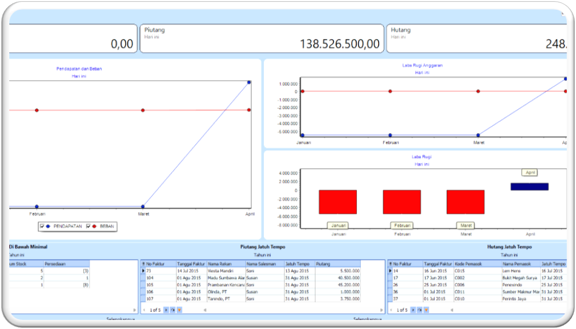Image resolution: width=576 pixels, height=329 pixels.
Task: Click refresh icon in Hutang Jatuh Tempo pager
Action: coord(419,310)
